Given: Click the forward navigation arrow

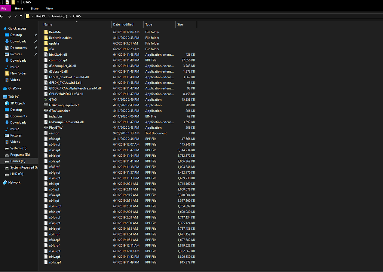Looking at the screenshot, I should coord(9,16).
